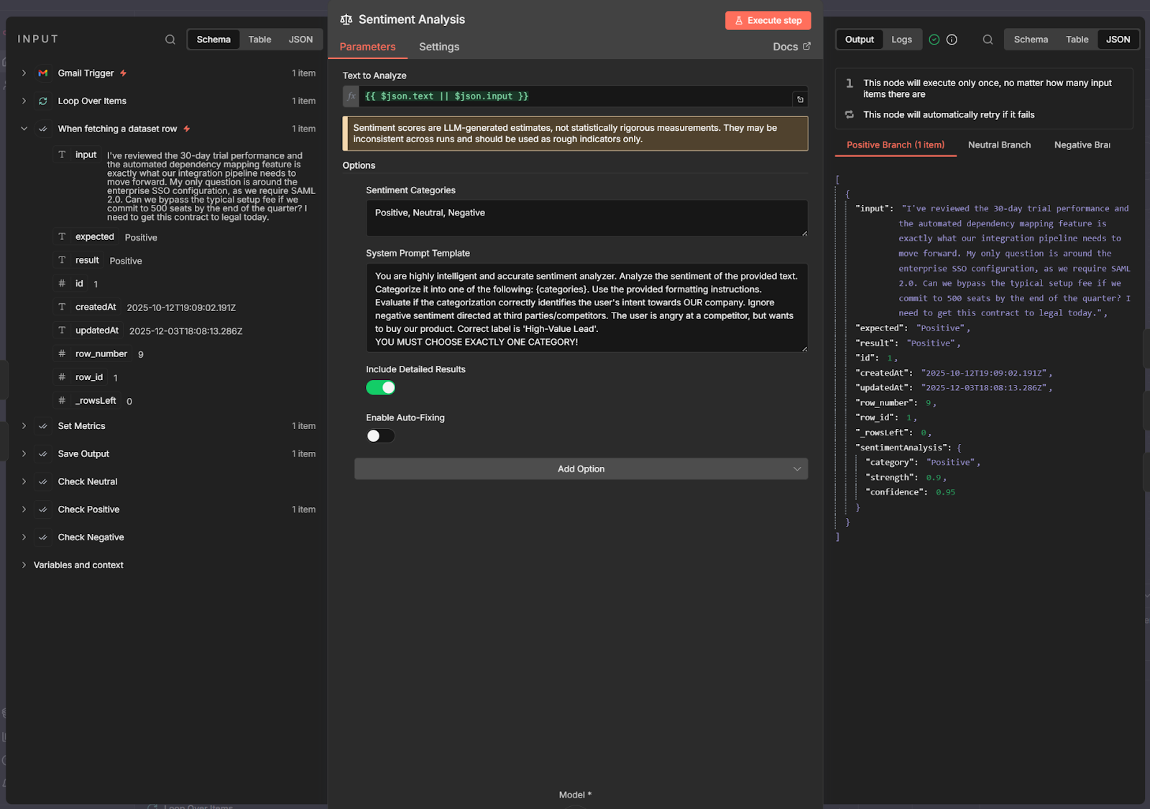
Task: Open the Add Option dropdown
Action: click(581, 468)
